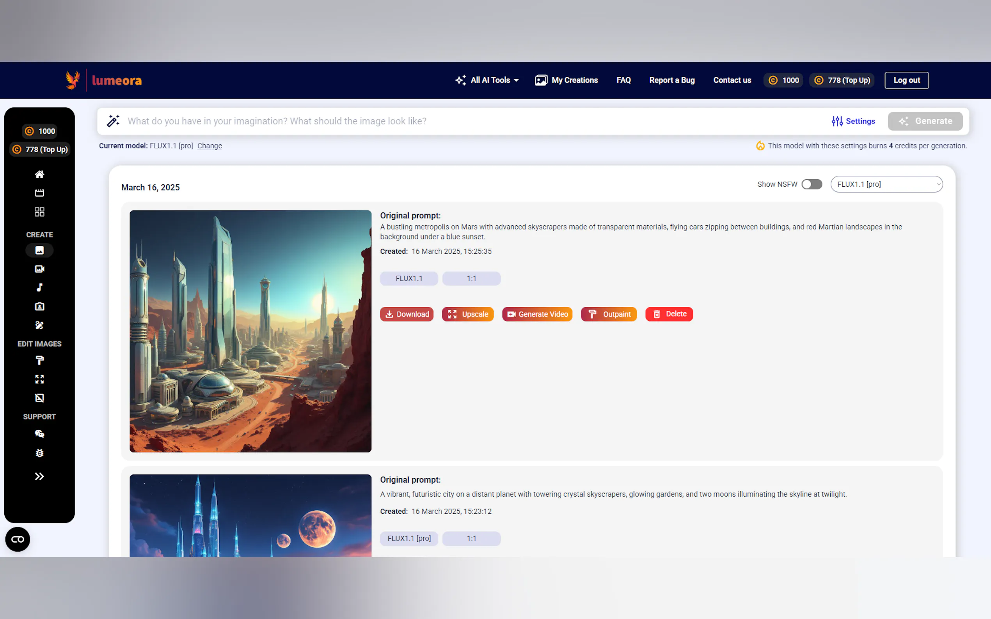Click the home icon in sidebar

tap(39, 174)
